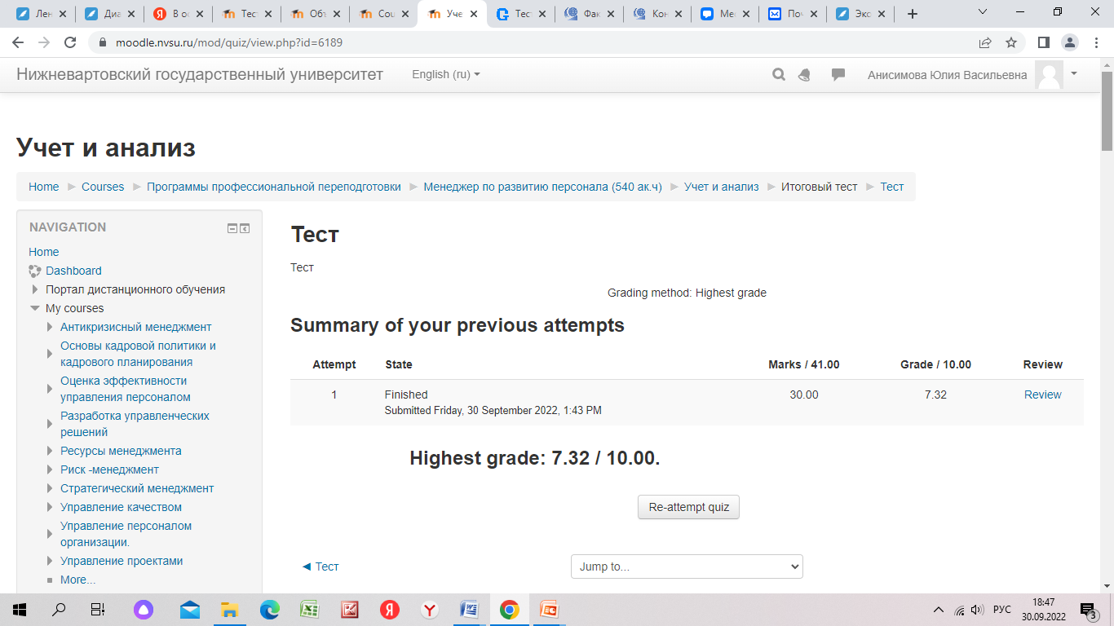Collapse the Navigation block with minus icon

click(x=232, y=228)
